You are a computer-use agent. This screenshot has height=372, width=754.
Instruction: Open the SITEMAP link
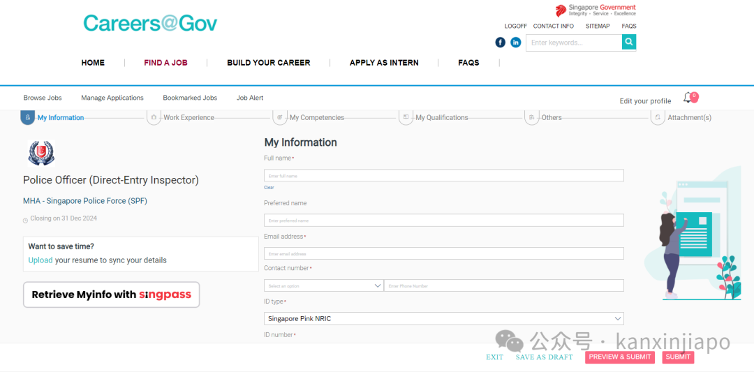coord(598,26)
